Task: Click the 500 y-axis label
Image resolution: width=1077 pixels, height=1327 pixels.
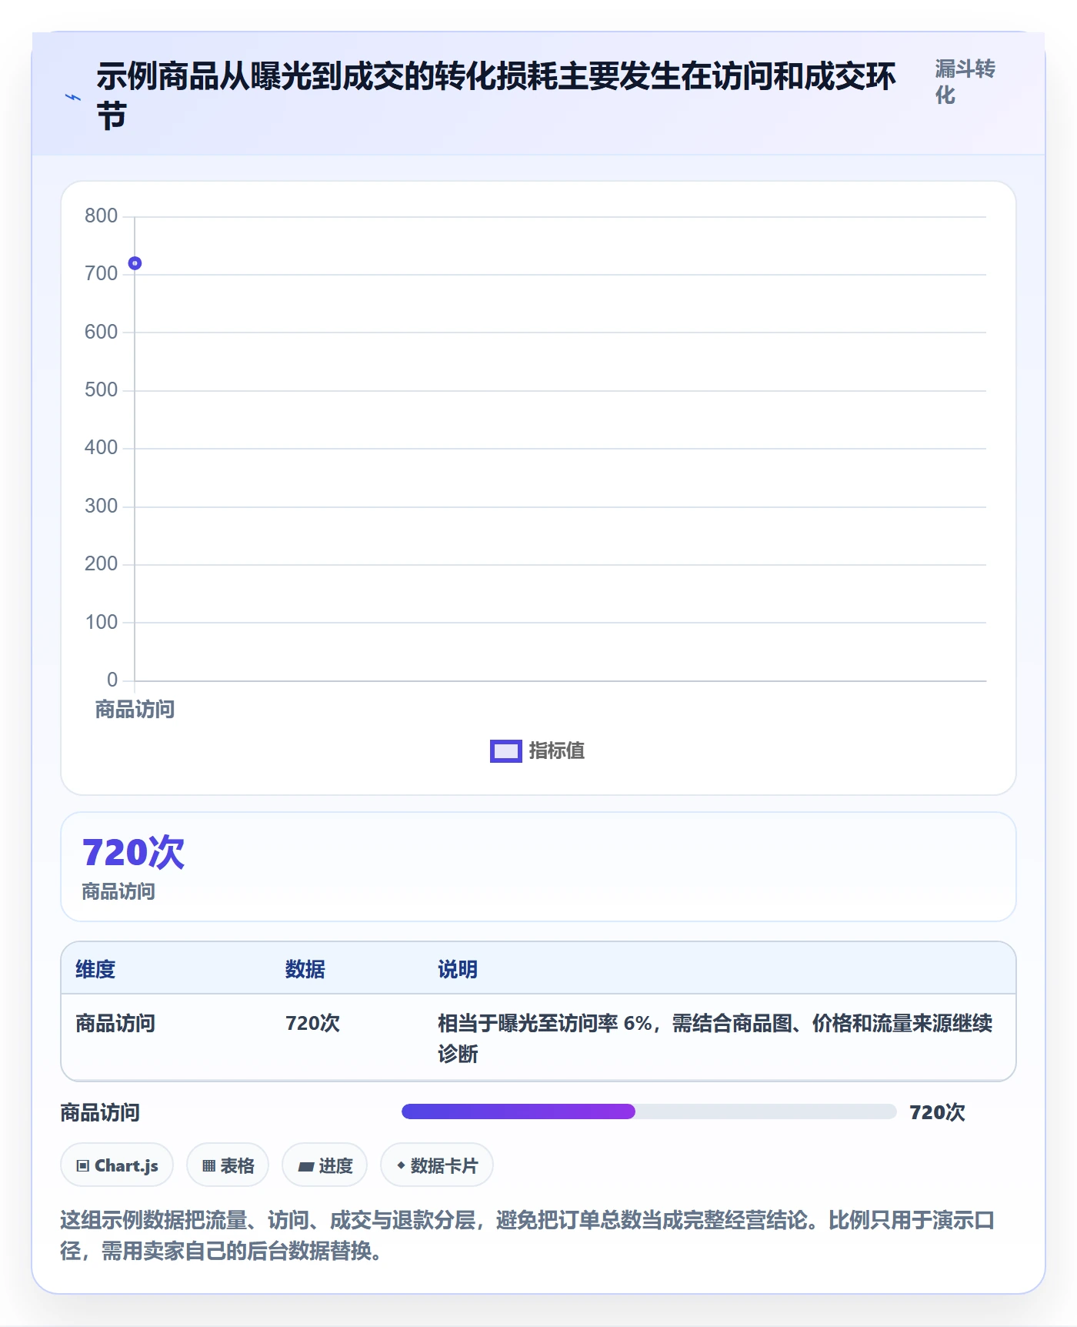Action: 101,389
